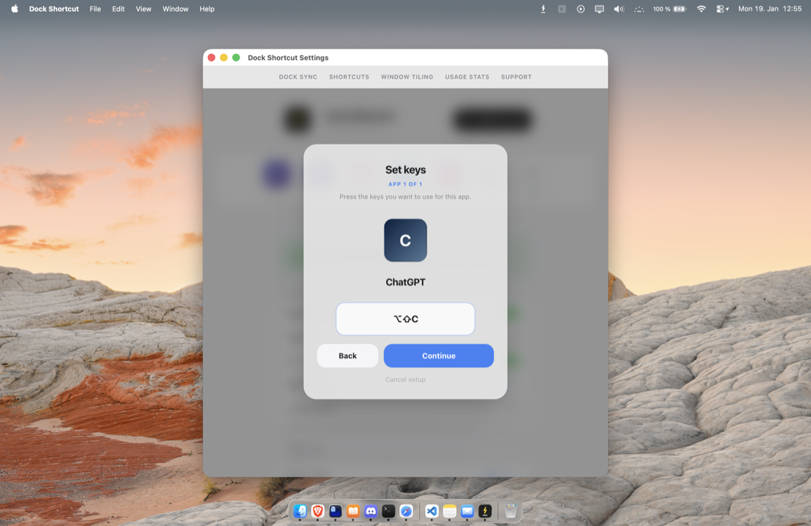Open Discord from the Dock
Screen dimensions: 811x526
pos(370,511)
